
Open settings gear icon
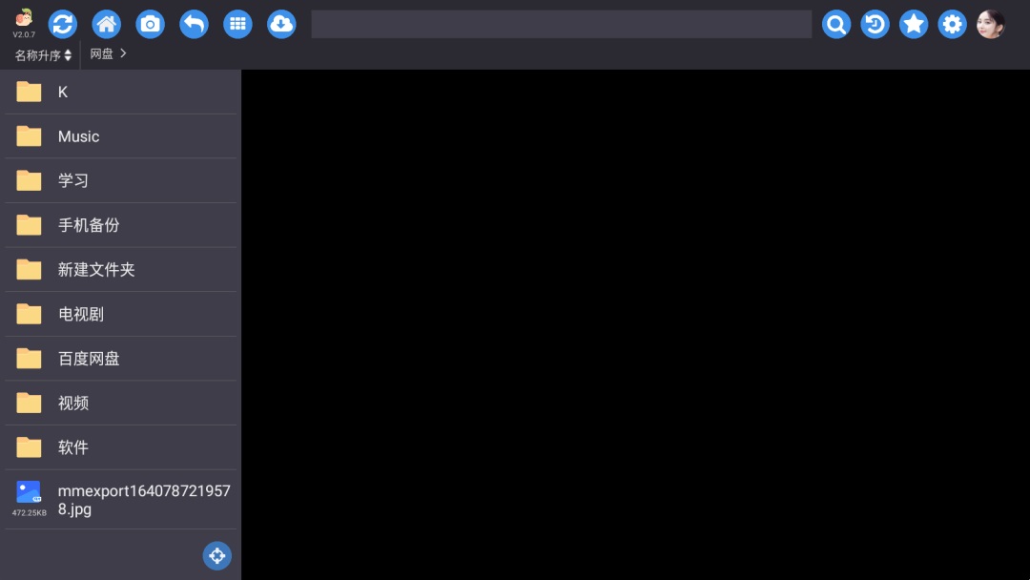pyautogui.click(x=953, y=24)
